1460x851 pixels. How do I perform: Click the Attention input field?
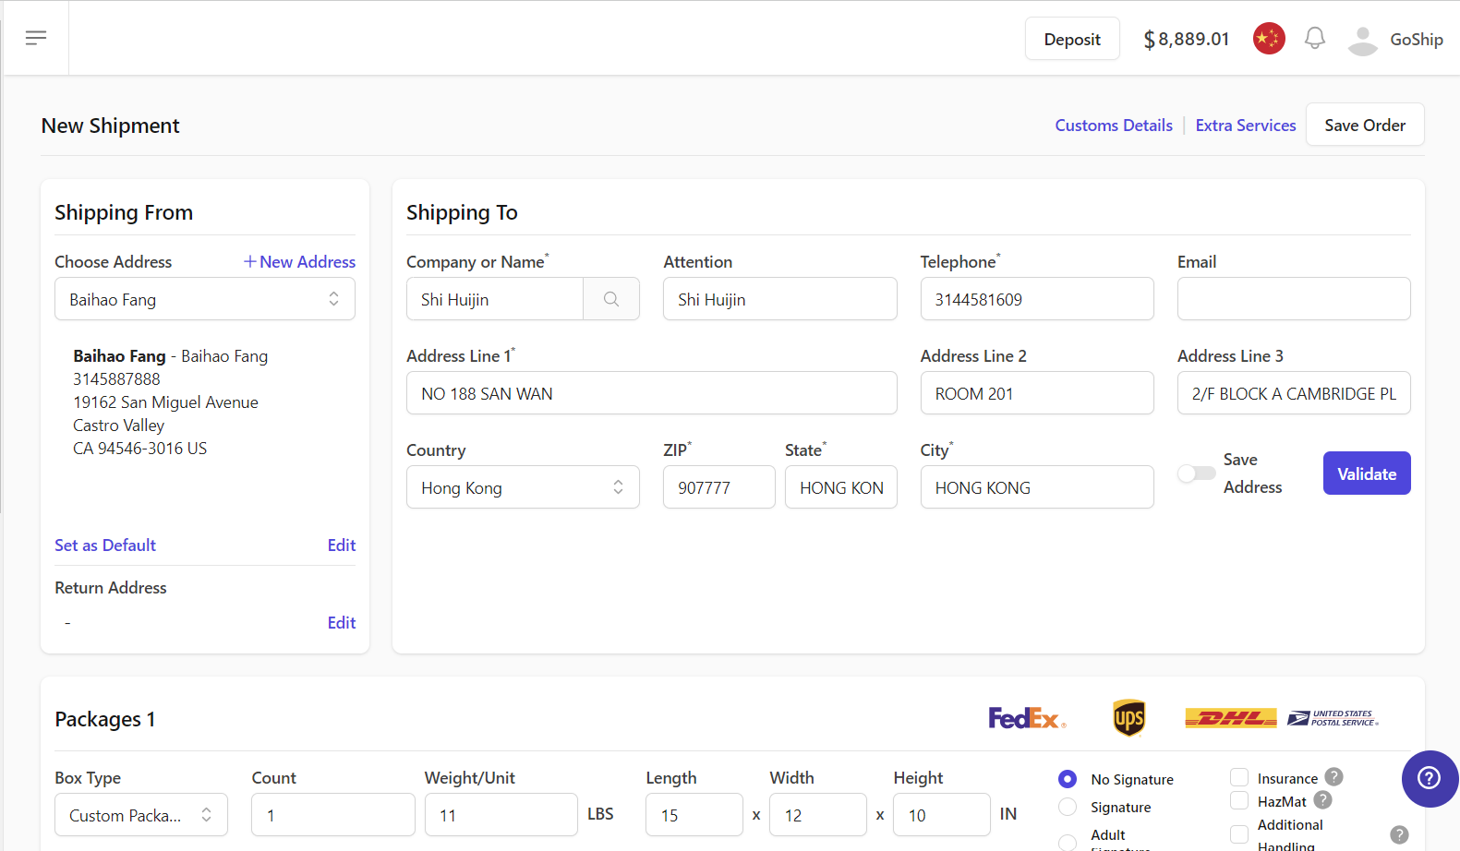[780, 299]
